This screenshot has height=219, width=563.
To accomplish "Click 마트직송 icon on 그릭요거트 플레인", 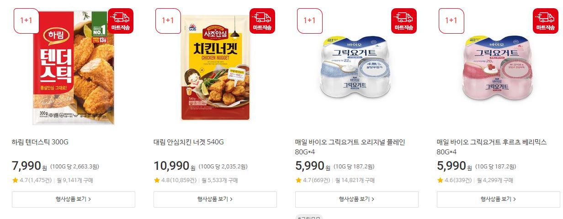I will (404, 20).
